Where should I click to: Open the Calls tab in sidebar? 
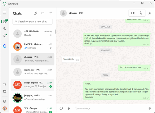[x=5, y=29]
